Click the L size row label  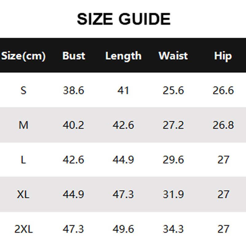tap(23, 160)
